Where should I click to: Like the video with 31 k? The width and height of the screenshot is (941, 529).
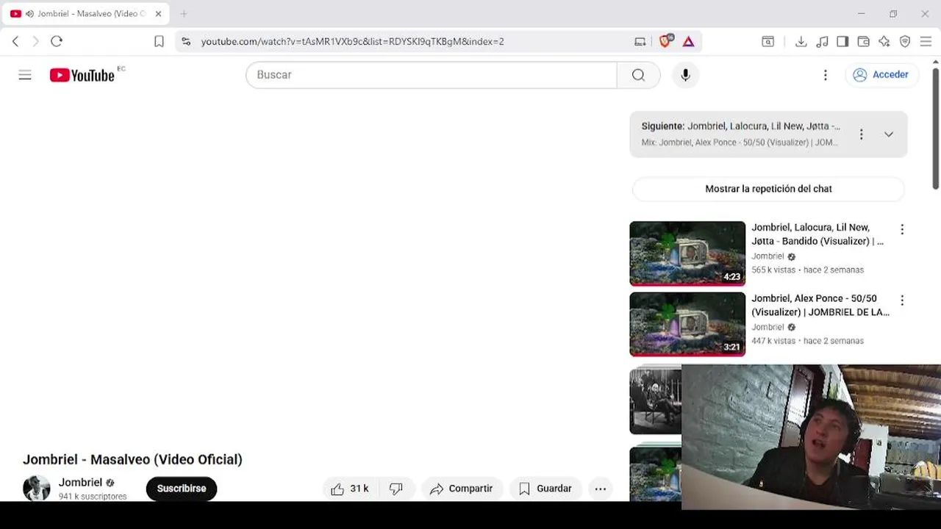coord(350,489)
